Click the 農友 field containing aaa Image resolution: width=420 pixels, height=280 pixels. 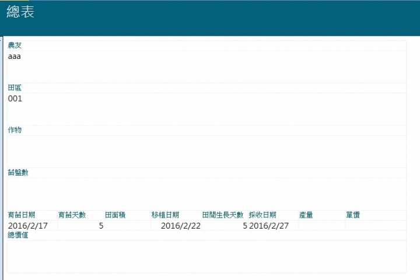(x=206, y=66)
